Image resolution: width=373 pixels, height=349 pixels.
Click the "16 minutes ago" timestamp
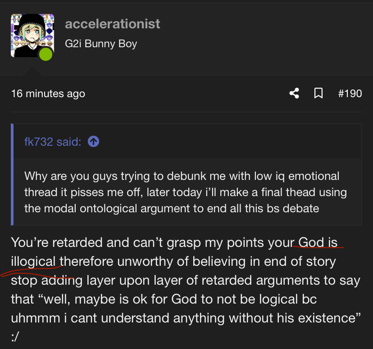tap(48, 94)
